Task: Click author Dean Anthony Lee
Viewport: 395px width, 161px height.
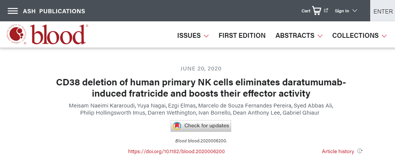Action: tap(256, 113)
